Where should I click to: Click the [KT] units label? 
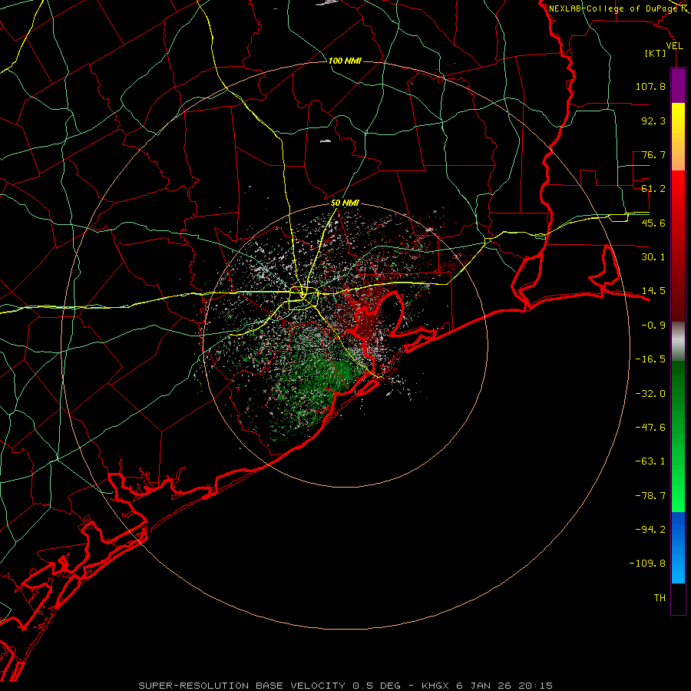pos(656,53)
